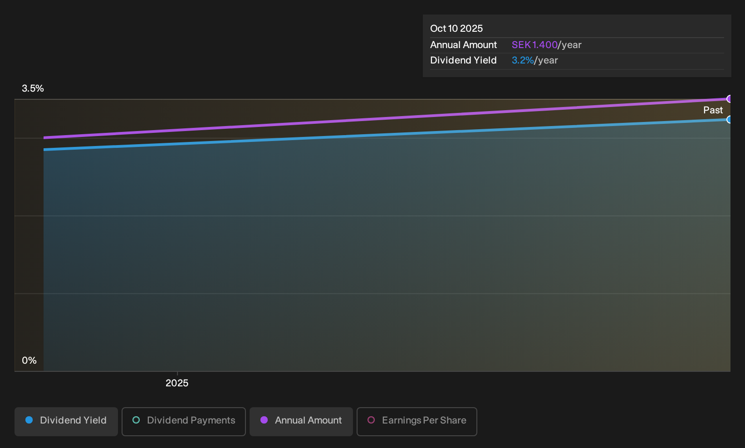Toggle the Dividend Yield legend button
Viewport: 745px width, 448px height.
click(66, 421)
